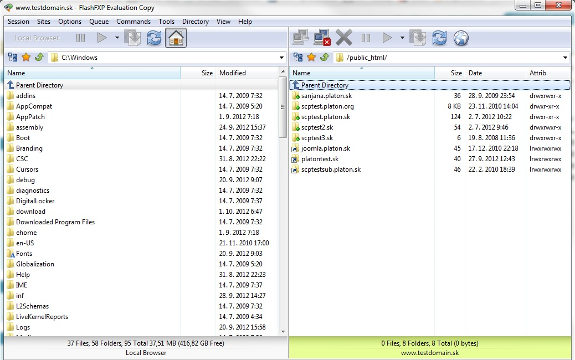Screen dimensions: 575x360
Task: Click remote pane folder tree icon
Action: [x=298, y=57]
